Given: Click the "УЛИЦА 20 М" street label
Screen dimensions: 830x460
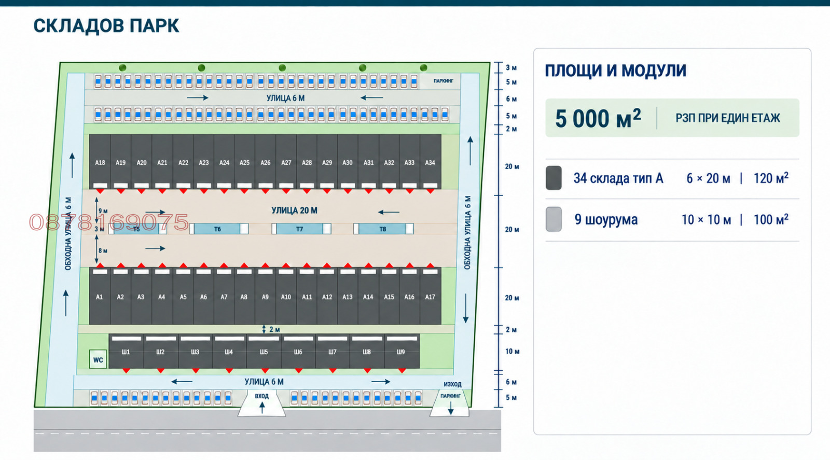Looking at the screenshot, I should pyautogui.click(x=294, y=210).
